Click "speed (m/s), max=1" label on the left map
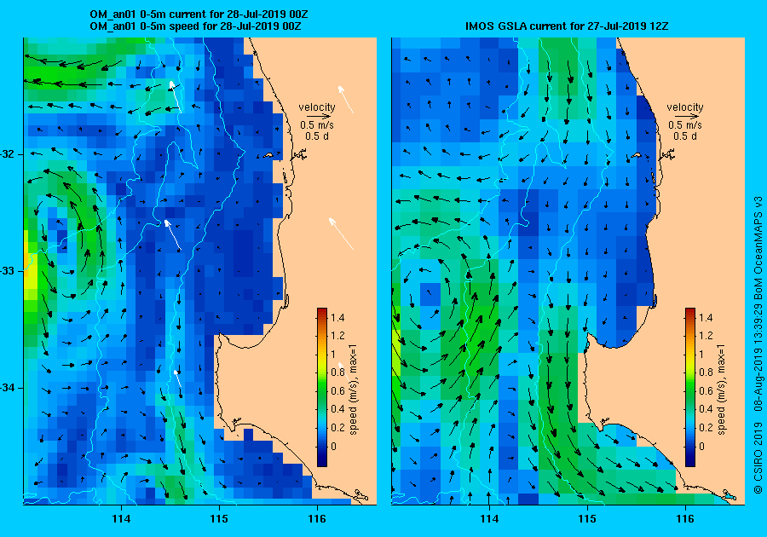Screen dimensions: 767x537 tap(353, 390)
